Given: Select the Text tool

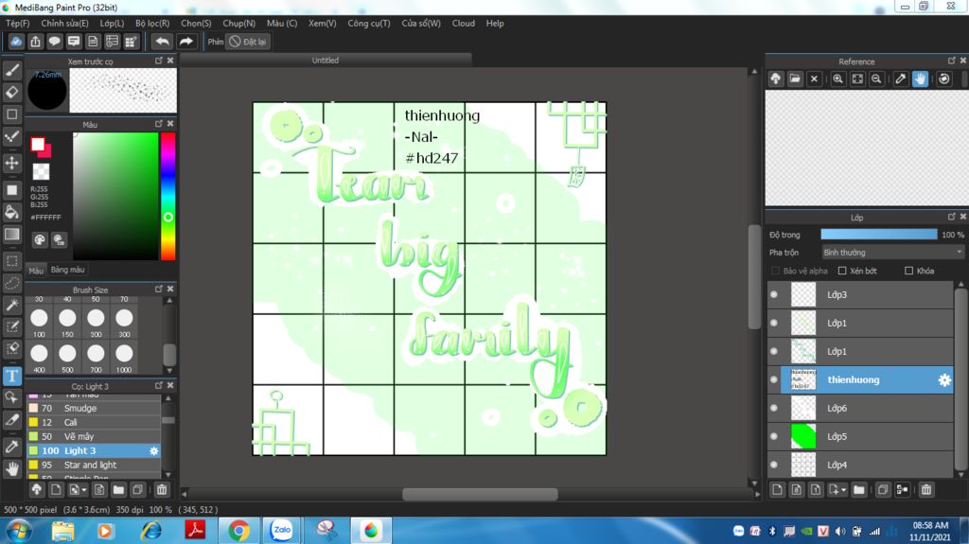Looking at the screenshot, I should click(x=11, y=376).
